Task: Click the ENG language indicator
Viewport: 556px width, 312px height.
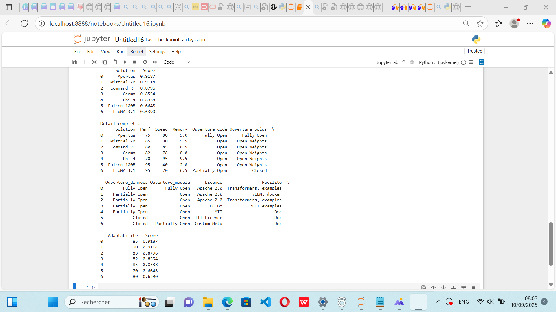Action: point(464,302)
